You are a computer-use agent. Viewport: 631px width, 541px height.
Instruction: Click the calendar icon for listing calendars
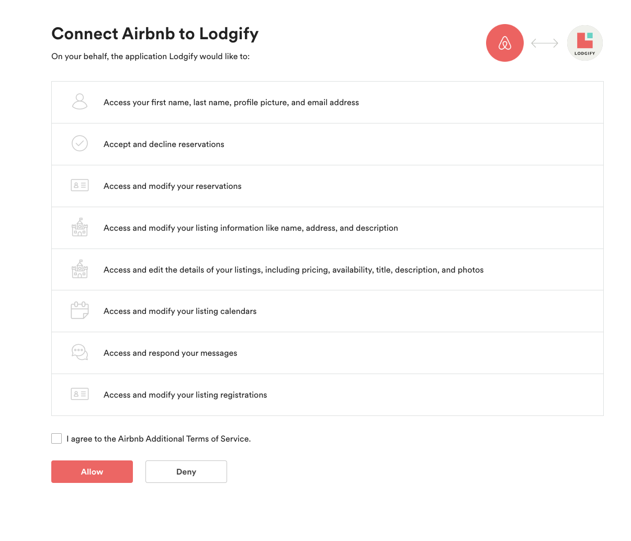[x=80, y=310]
